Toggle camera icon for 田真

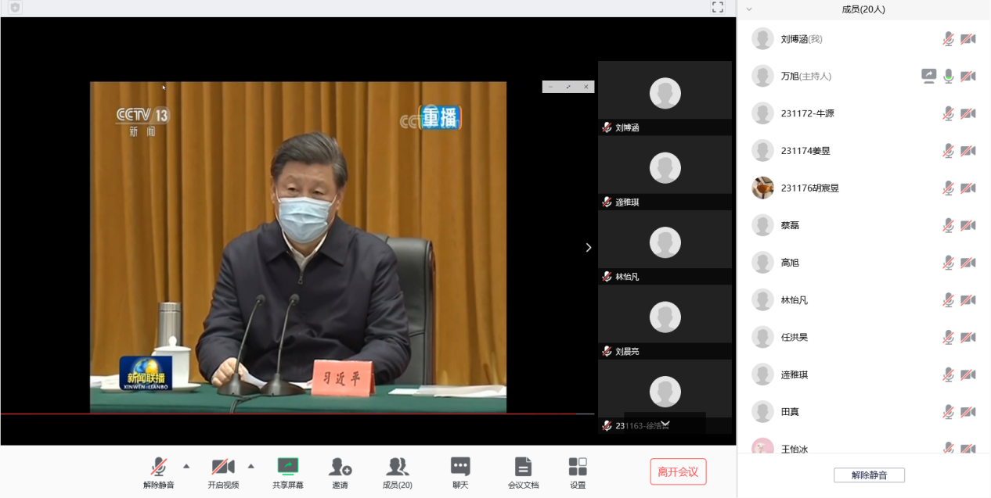coord(968,411)
